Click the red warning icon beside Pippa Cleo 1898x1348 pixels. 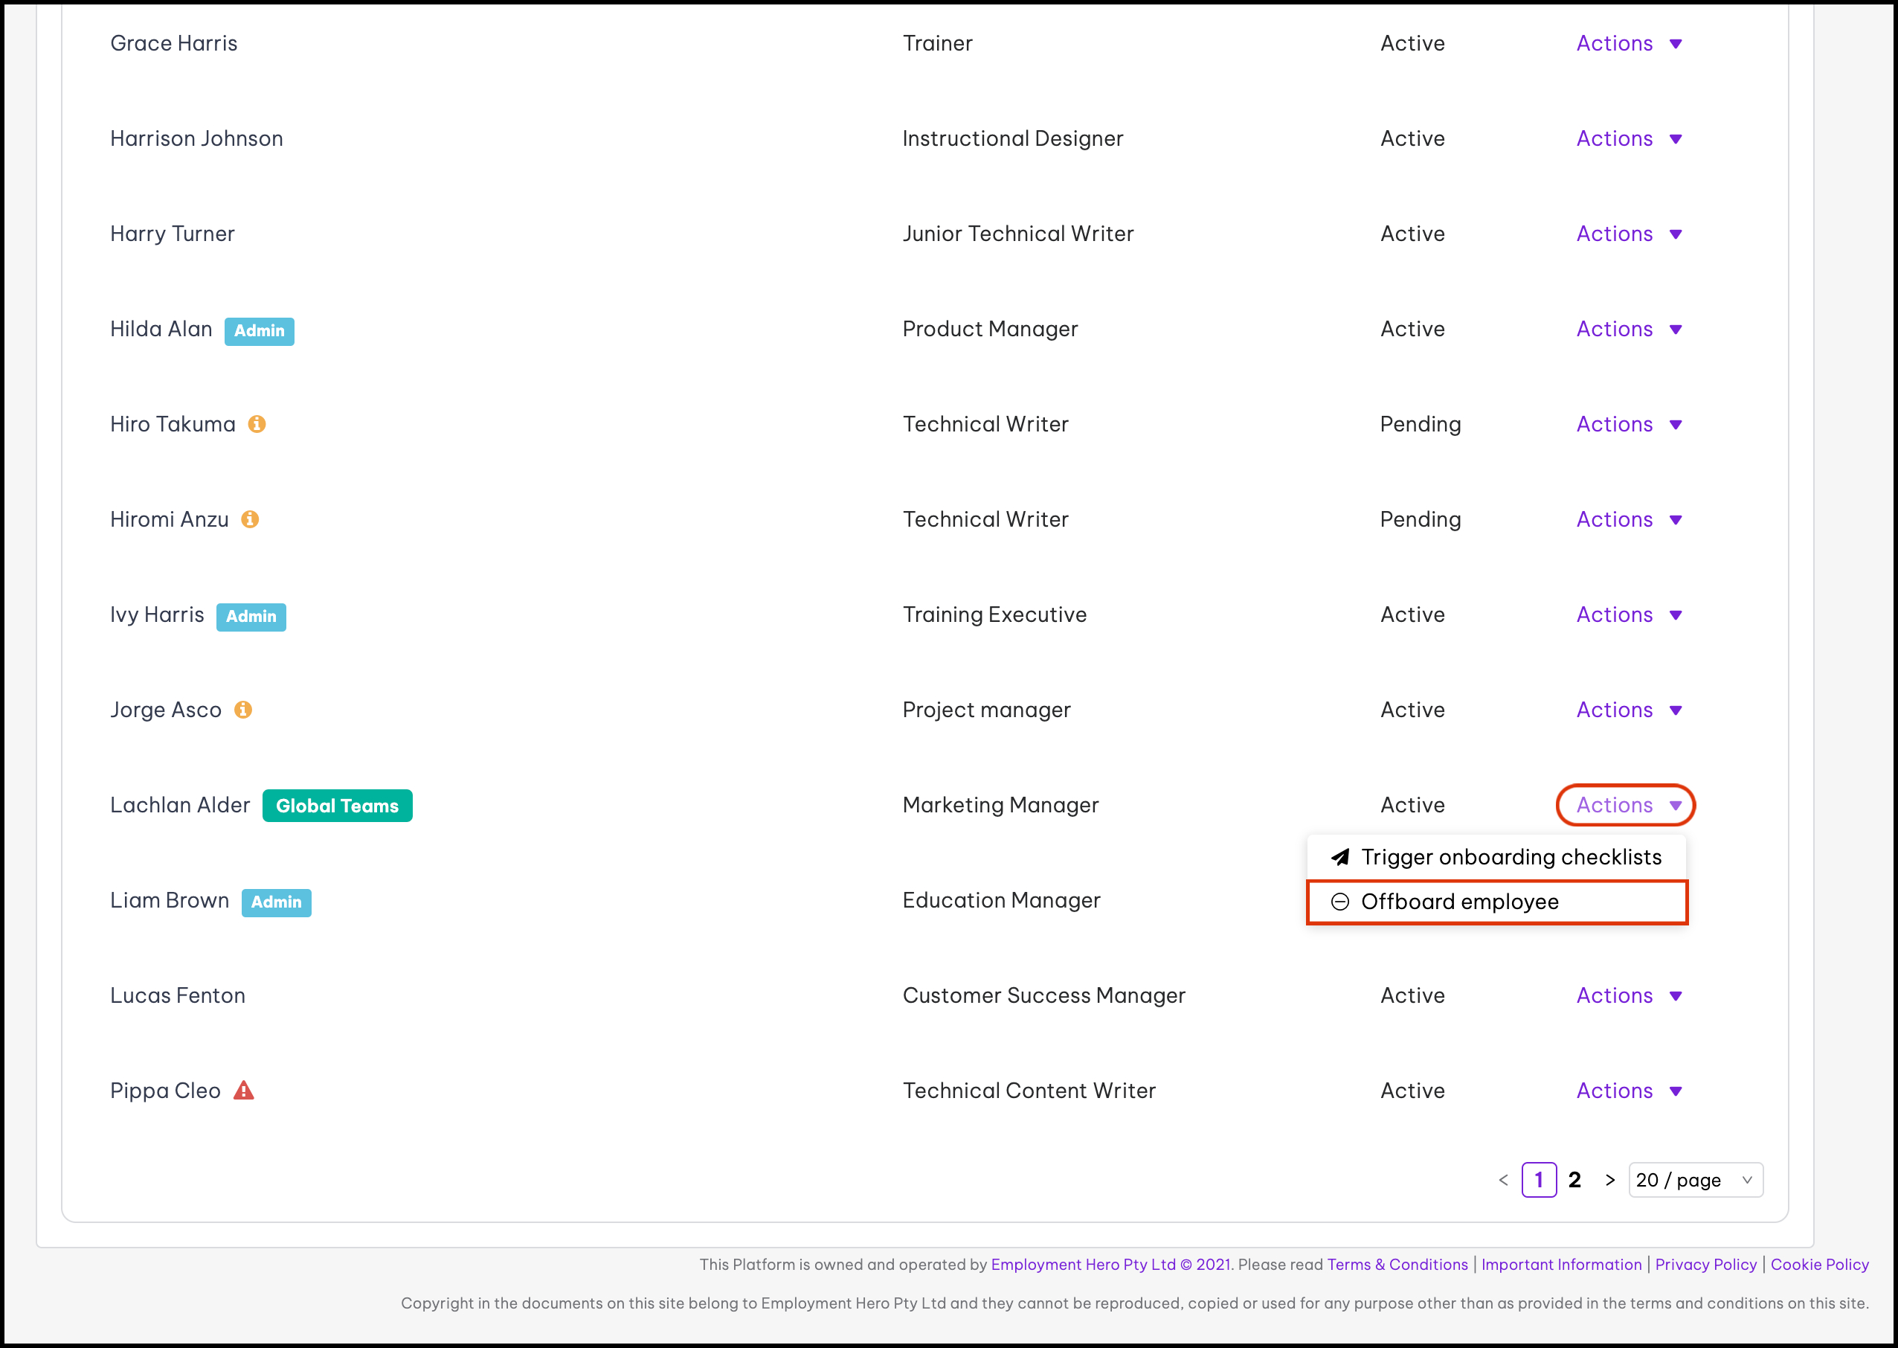[x=243, y=1091]
